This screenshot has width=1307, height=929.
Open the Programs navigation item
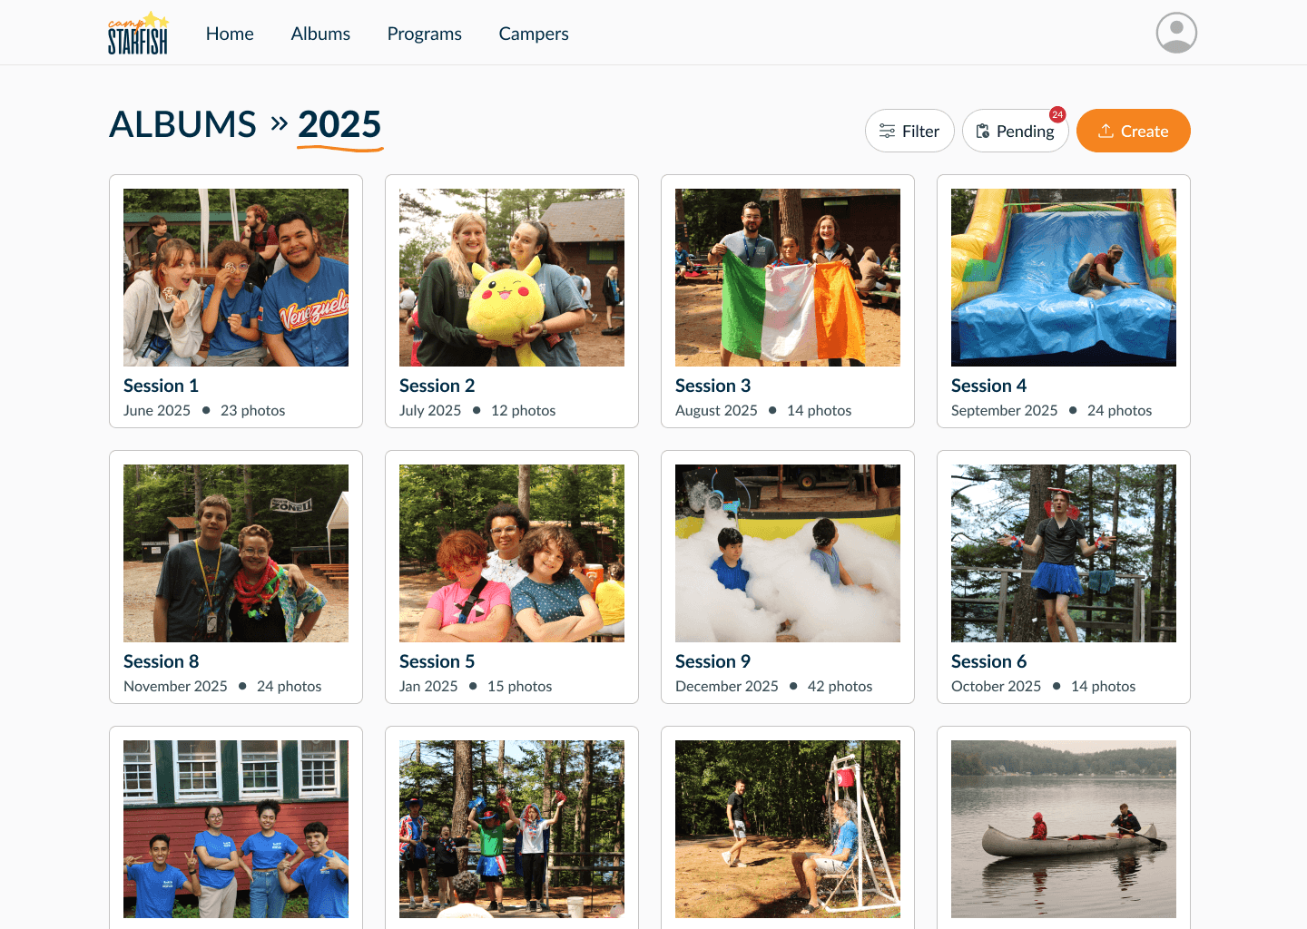(424, 34)
